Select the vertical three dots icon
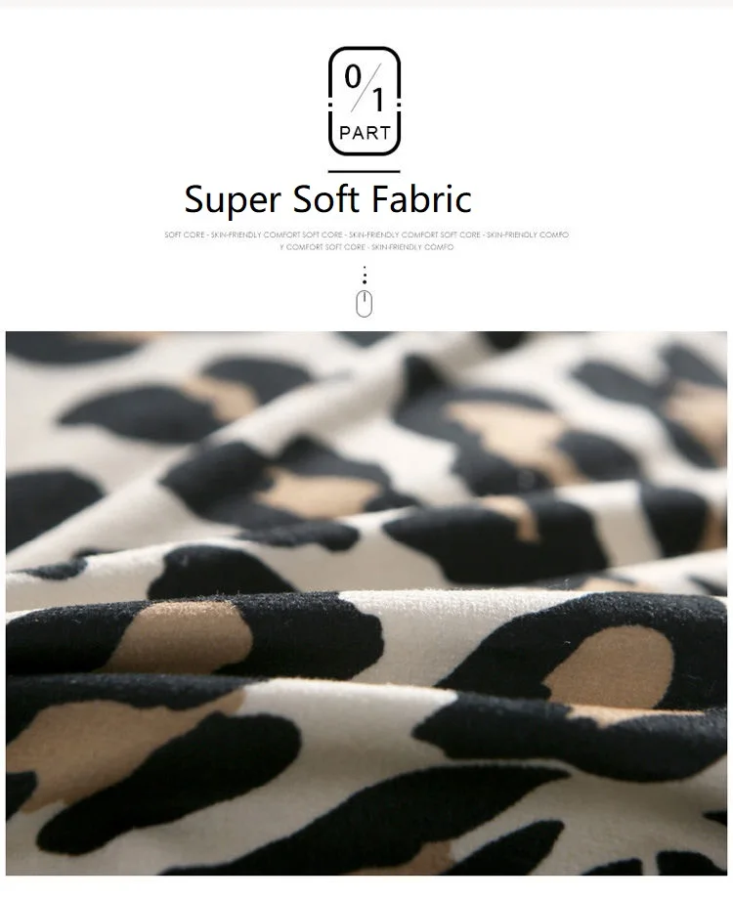This screenshot has width=733, height=900. [364, 275]
